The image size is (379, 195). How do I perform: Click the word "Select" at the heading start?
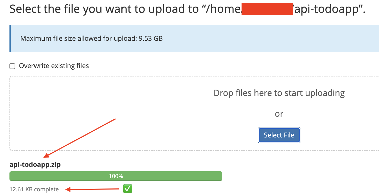[24, 9]
